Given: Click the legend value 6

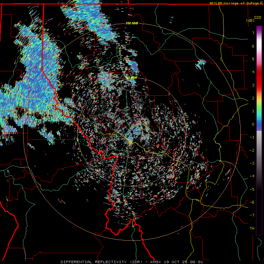Looking at the screenshot, I should (x=253, y=46).
